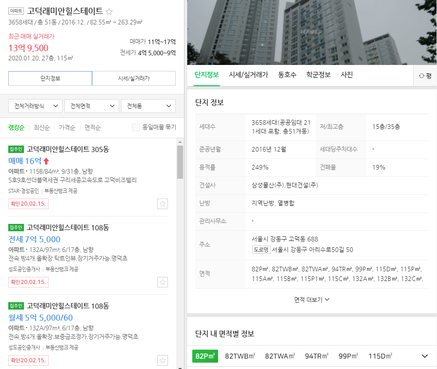This screenshot has width=437, height=369.
Task: Open the 전체거래방식 dropdown
Action: pyautogui.click(x=34, y=105)
